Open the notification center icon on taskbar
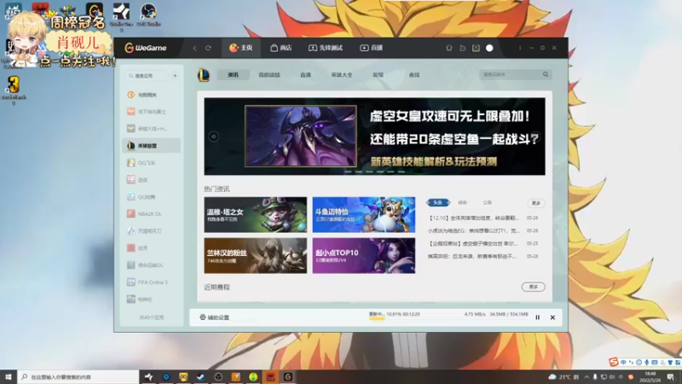Image resolution: width=682 pixels, height=384 pixels. click(x=670, y=376)
